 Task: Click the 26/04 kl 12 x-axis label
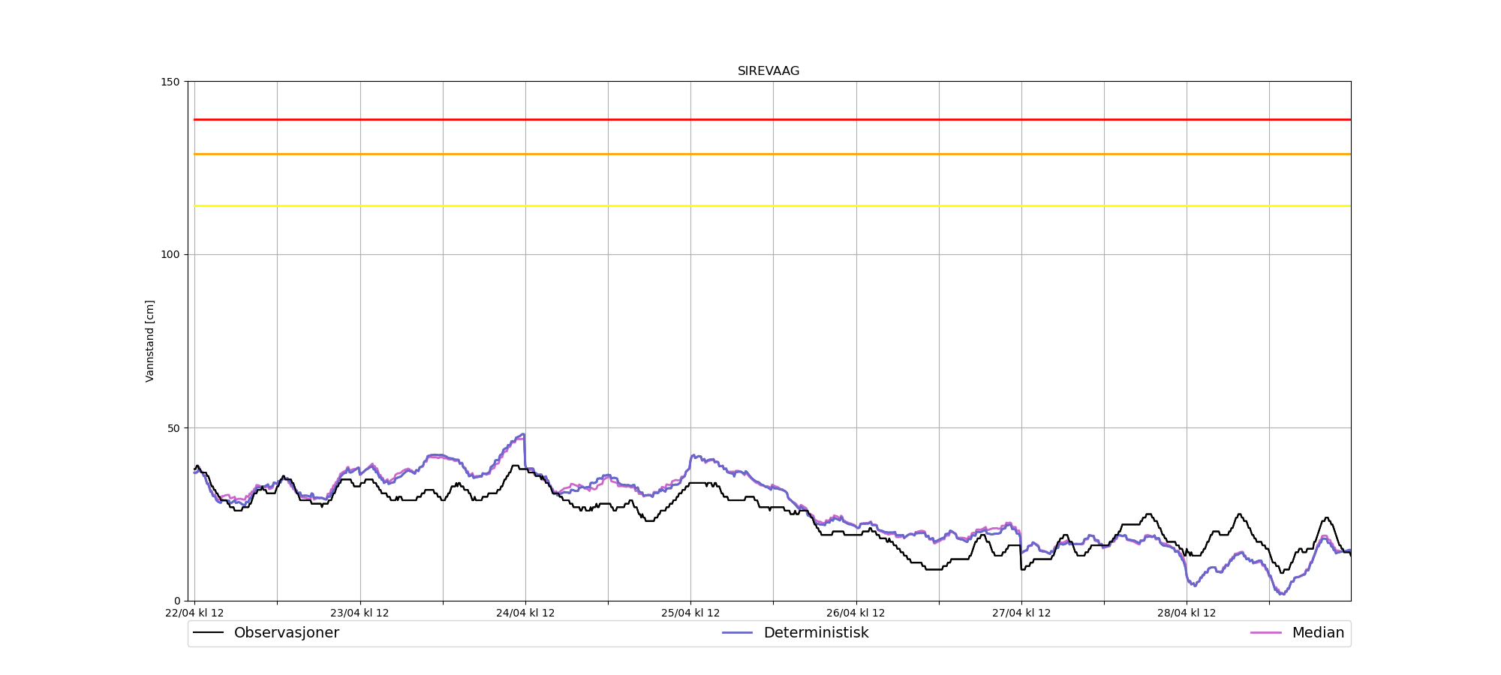tap(856, 613)
